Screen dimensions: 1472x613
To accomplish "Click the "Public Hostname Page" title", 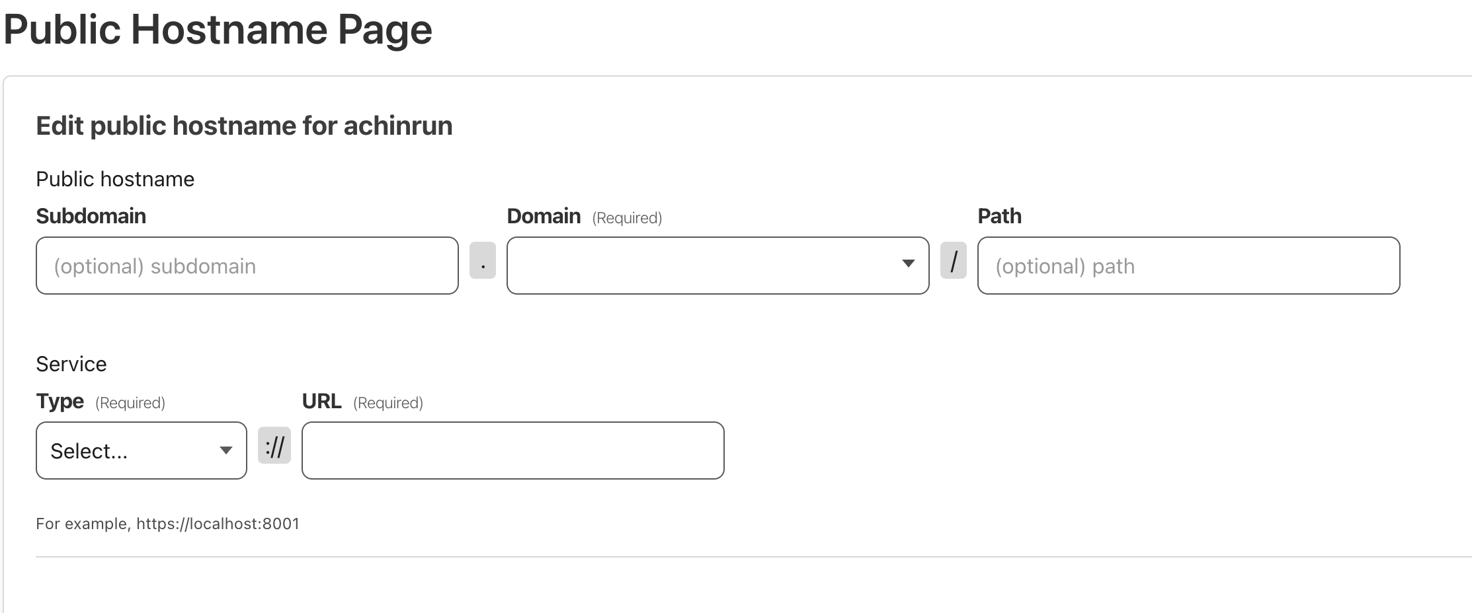I will click(218, 29).
